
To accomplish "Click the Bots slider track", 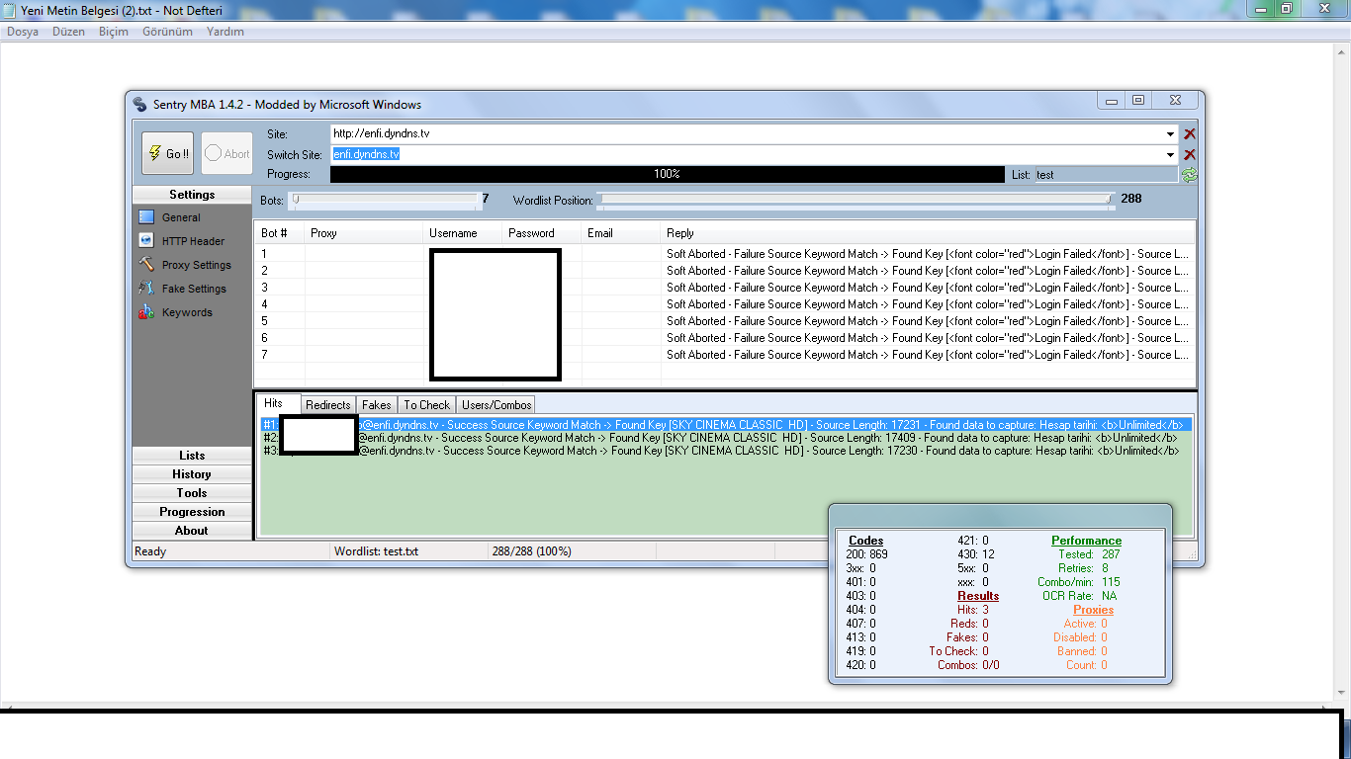I will point(386,200).
